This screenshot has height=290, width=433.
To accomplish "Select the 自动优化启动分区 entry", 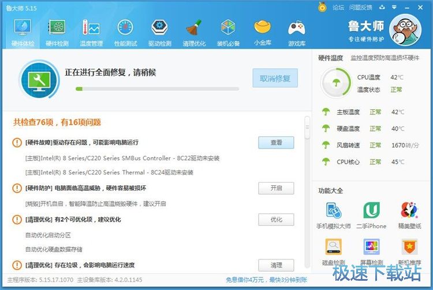I will point(48,235).
